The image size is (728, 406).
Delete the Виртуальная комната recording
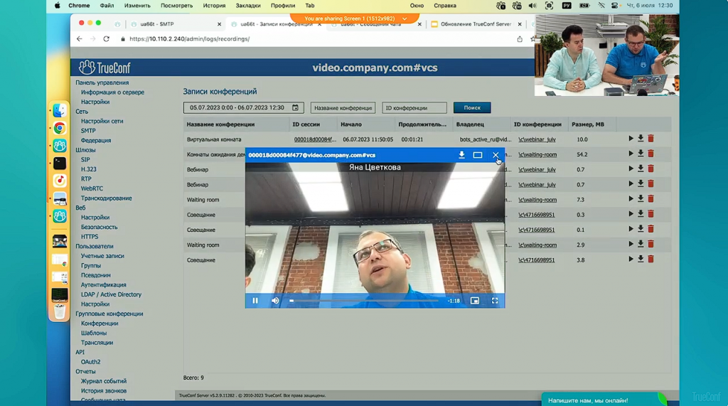[651, 139]
